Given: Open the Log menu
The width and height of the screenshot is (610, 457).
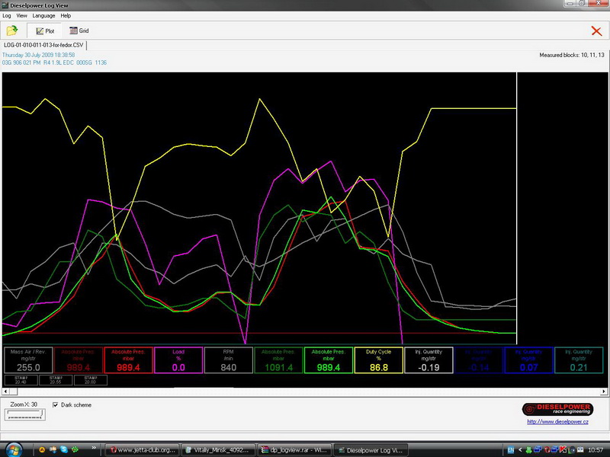Looking at the screenshot, I should pos(7,15).
